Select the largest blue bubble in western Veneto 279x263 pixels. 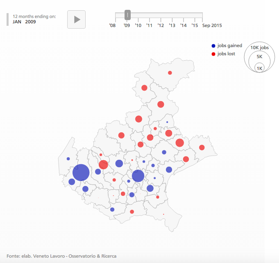(x=81, y=172)
